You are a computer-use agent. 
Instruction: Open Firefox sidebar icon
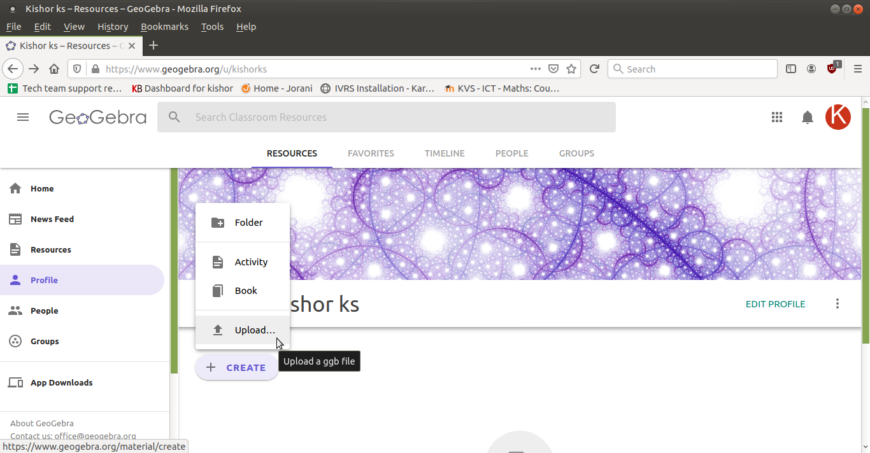(791, 69)
